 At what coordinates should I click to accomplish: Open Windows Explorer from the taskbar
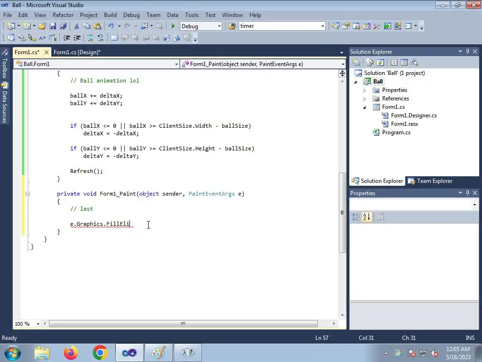pos(42,353)
